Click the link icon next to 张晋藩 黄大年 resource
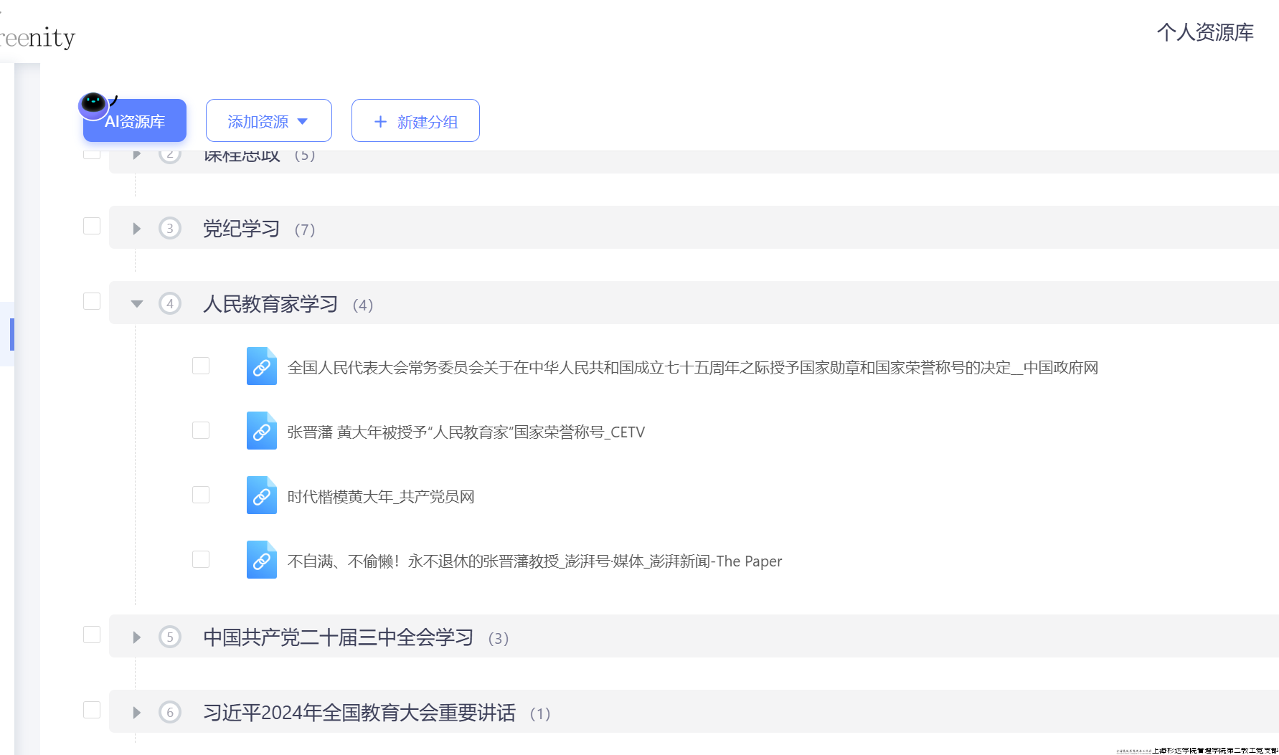The width and height of the screenshot is (1279, 755). coord(261,430)
